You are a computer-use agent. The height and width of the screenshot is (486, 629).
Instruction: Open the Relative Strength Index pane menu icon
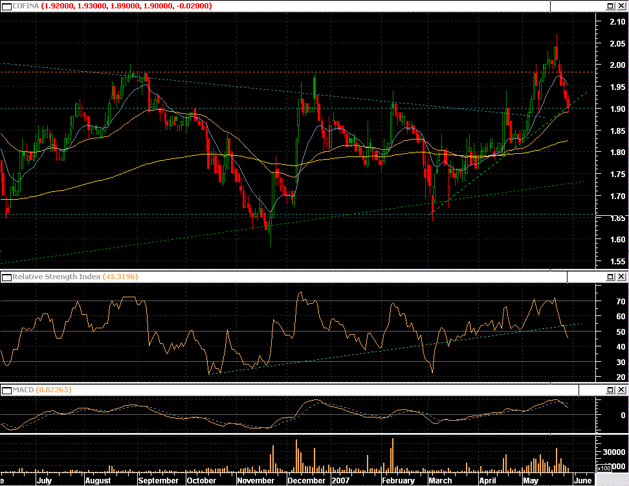point(7,277)
